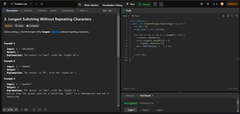Screen dimensions: 240x114
Task: Expand the locked Companies tag
Action: (x=32, y=26)
